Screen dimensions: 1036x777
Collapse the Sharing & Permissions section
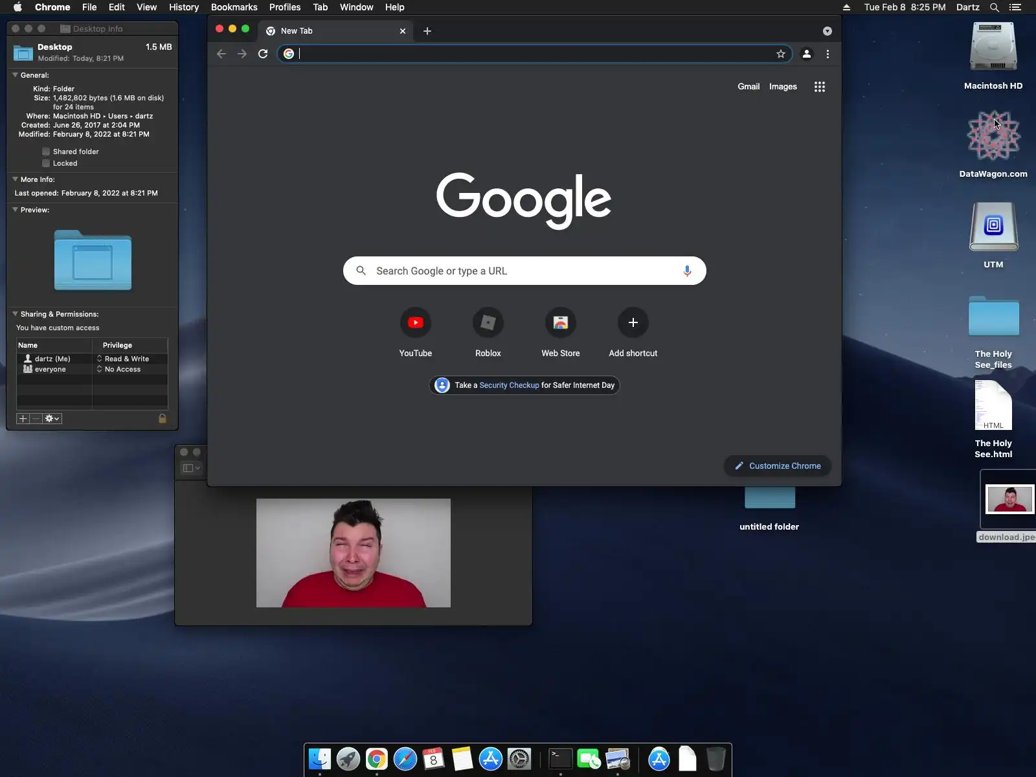click(15, 314)
